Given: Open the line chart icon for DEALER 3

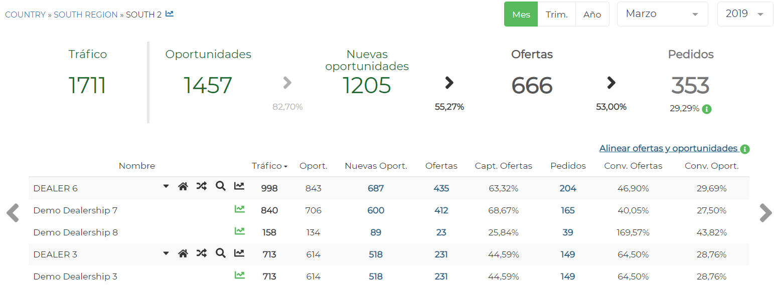Looking at the screenshot, I should click(239, 253).
